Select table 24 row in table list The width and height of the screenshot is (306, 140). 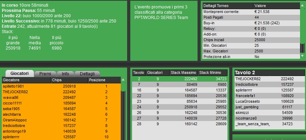pyautogui.click(x=180, y=107)
